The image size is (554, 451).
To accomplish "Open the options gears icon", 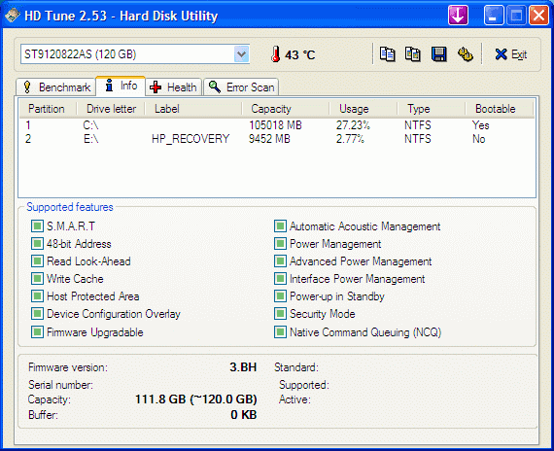I will click(x=466, y=54).
